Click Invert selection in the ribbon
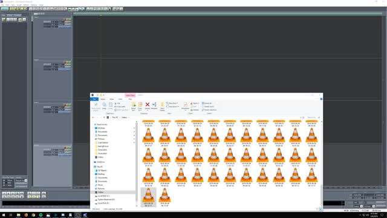The width and height of the screenshot is (387, 218). [209, 110]
